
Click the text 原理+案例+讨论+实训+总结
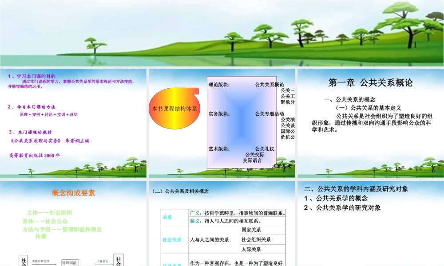(x=48, y=114)
